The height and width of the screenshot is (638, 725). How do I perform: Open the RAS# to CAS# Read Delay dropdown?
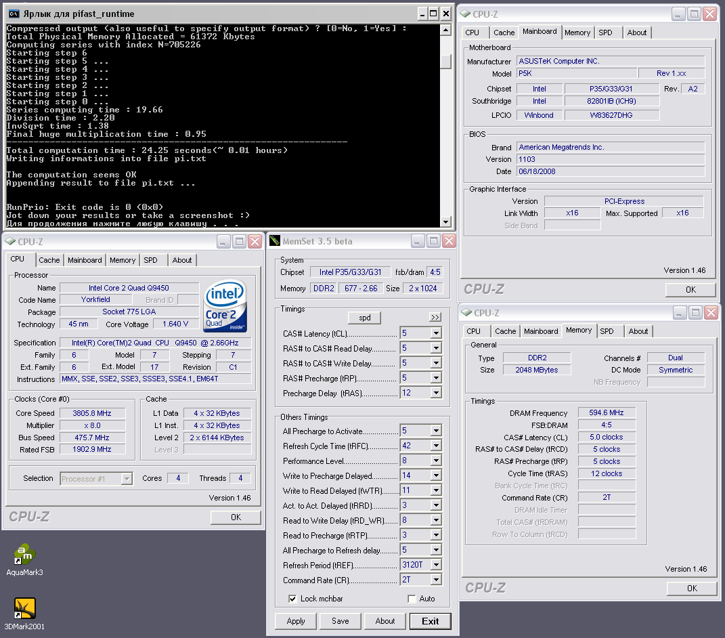pyautogui.click(x=436, y=348)
